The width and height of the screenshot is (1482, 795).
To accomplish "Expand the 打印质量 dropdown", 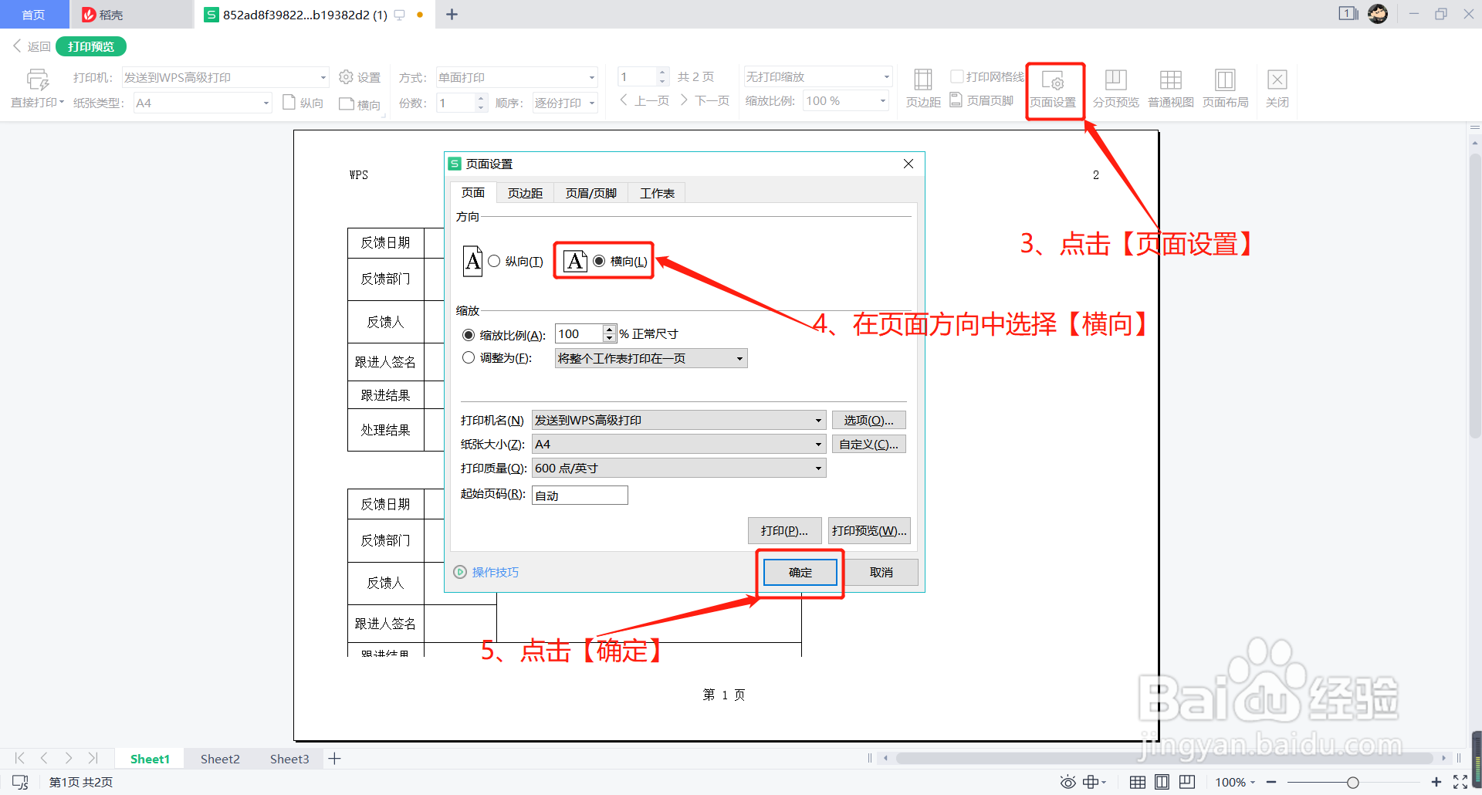I will point(817,468).
